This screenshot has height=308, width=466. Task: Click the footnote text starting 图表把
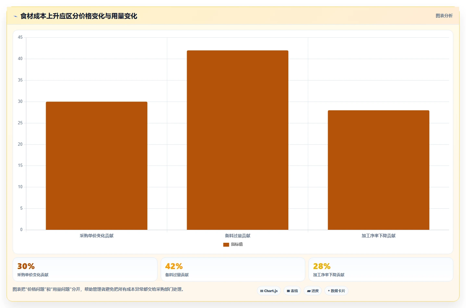[x=99, y=289]
